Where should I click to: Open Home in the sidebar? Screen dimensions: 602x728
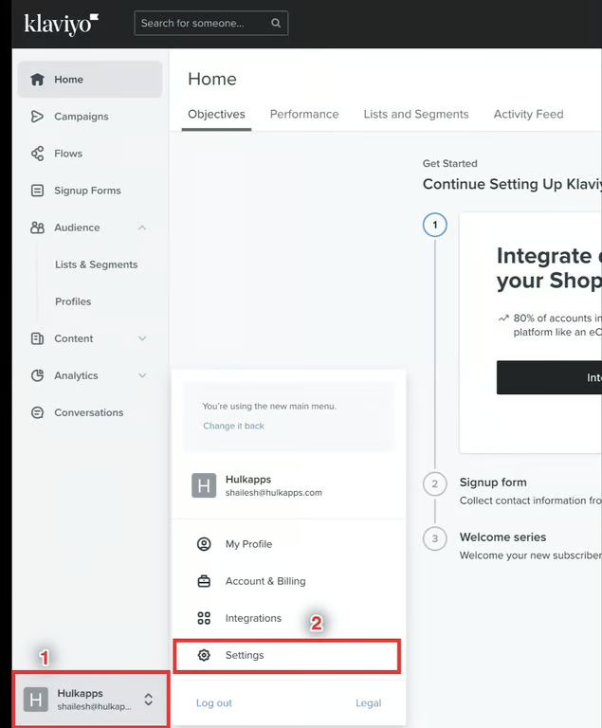[90, 80]
